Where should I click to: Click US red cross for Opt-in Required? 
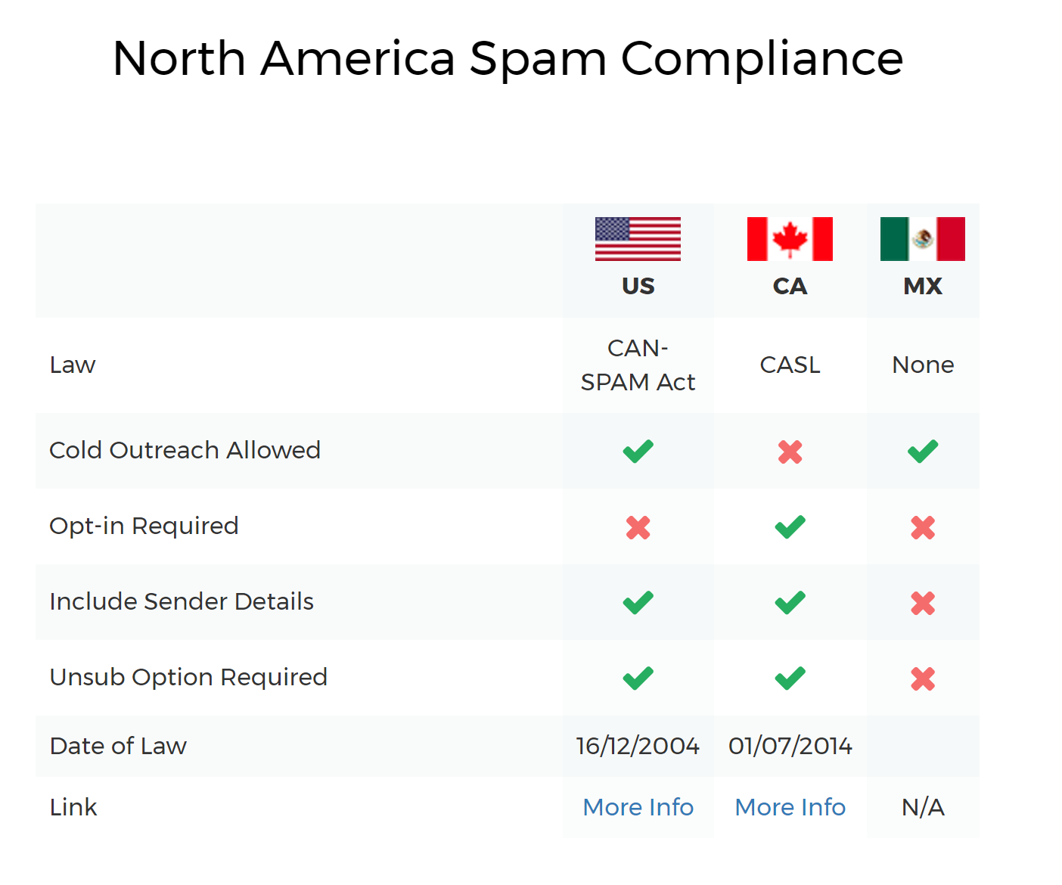pyautogui.click(x=638, y=527)
